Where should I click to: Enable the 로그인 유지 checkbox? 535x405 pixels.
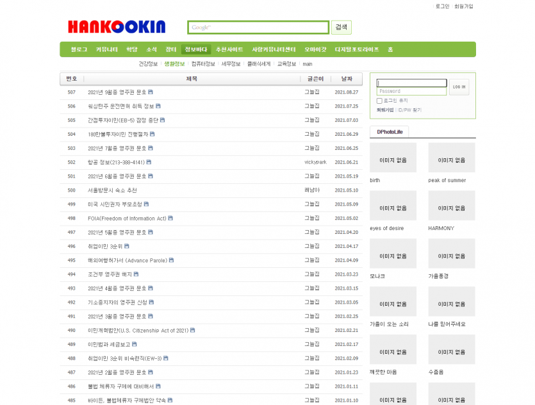(378, 101)
